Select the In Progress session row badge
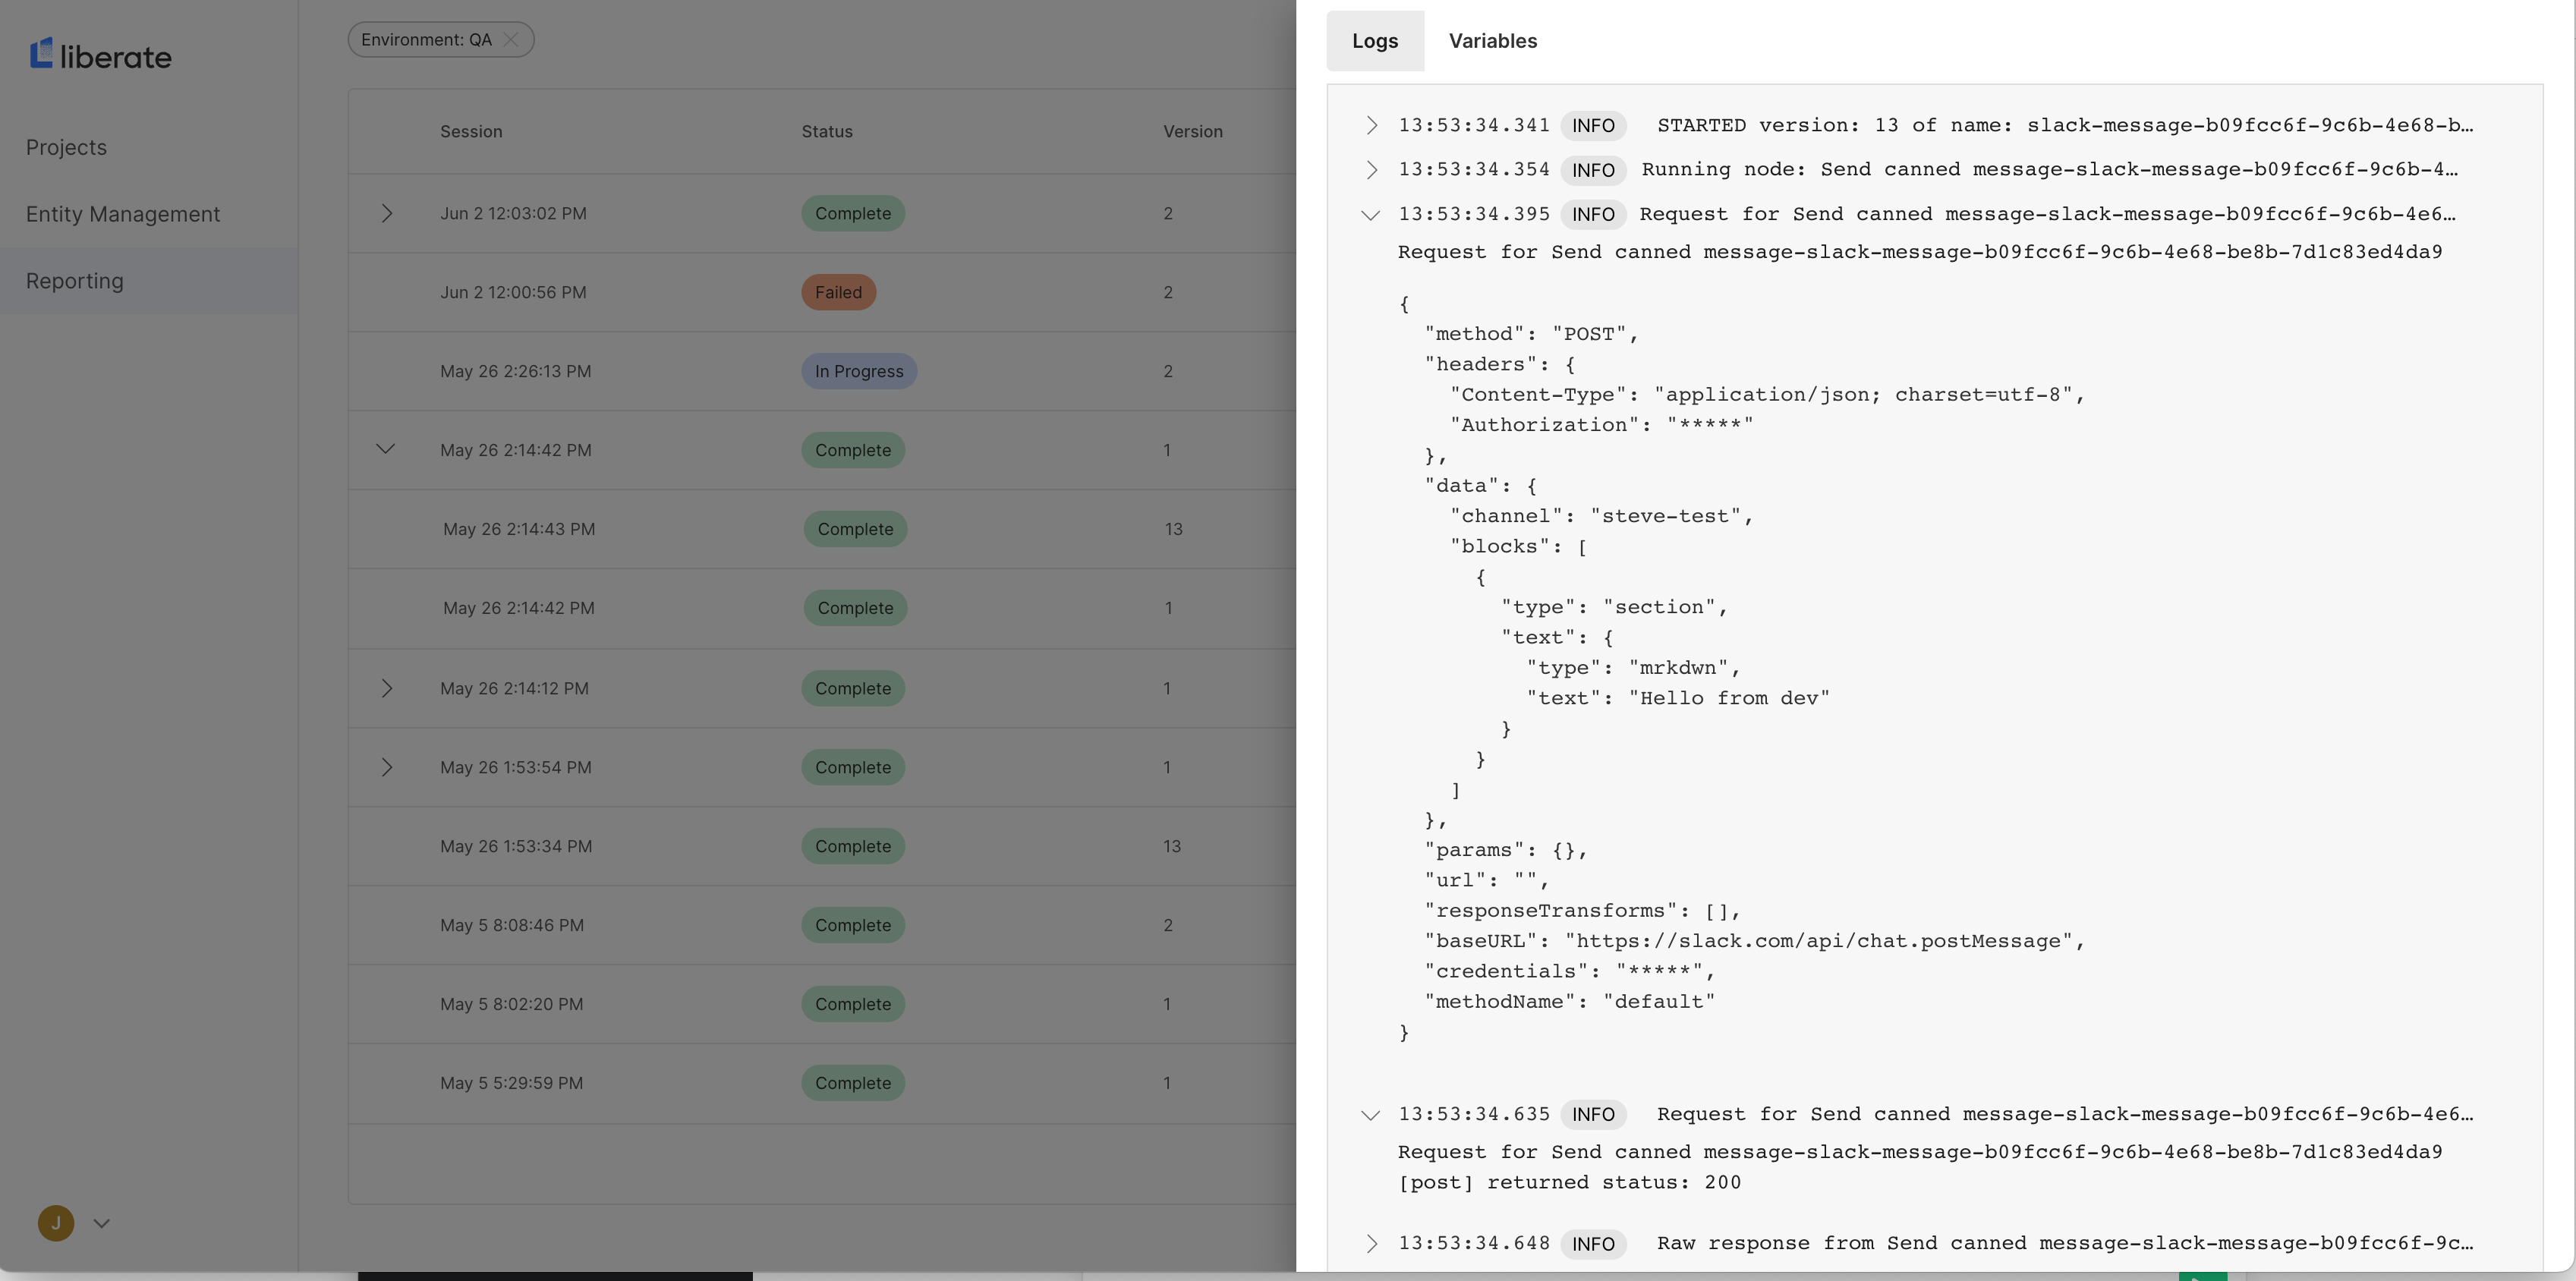This screenshot has width=2576, height=1281. [858, 371]
